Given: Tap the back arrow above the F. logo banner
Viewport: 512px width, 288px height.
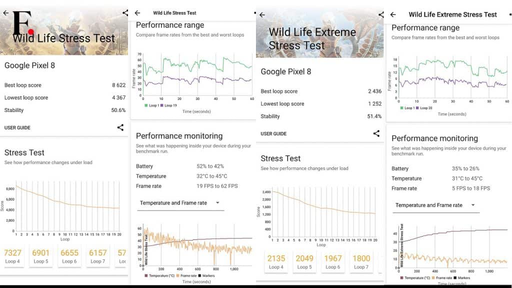Looking at the screenshot, I should click(5, 13).
